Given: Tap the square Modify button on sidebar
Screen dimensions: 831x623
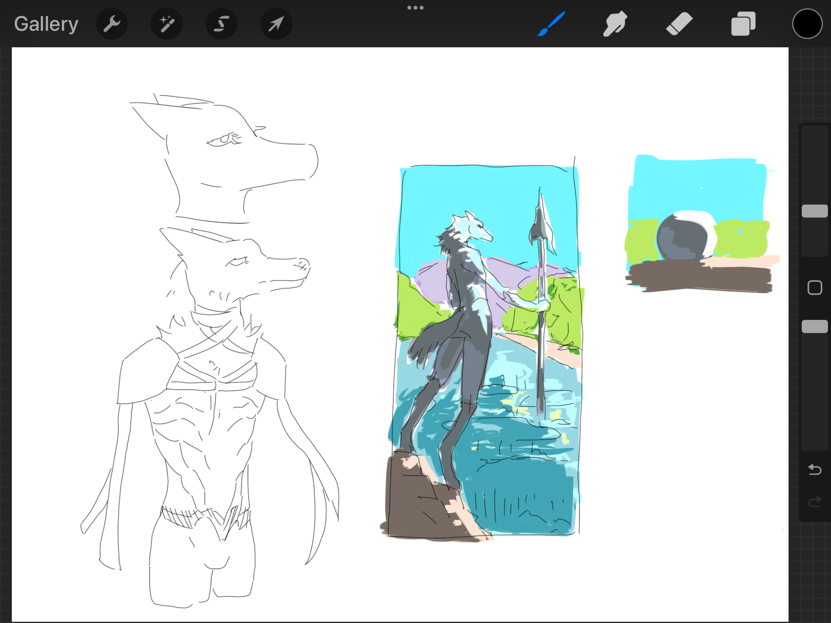Looking at the screenshot, I should [x=814, y=288].
